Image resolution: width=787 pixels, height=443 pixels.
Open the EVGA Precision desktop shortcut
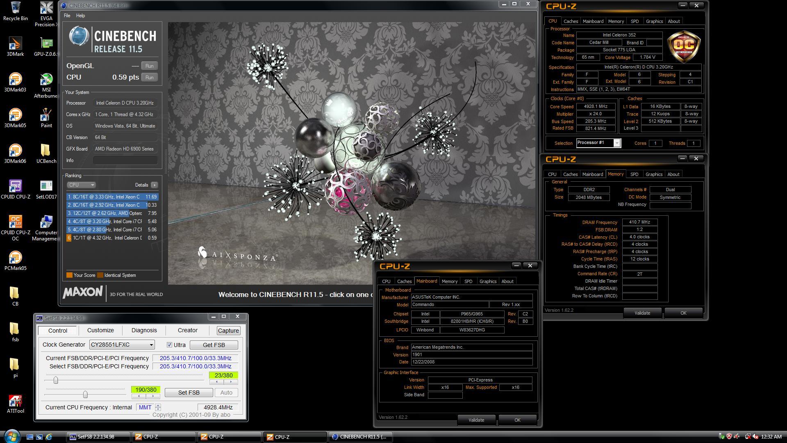[46, 14]
